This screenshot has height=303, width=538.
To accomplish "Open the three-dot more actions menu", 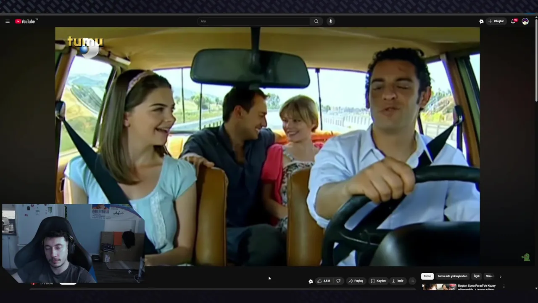I will pos(412,281).
